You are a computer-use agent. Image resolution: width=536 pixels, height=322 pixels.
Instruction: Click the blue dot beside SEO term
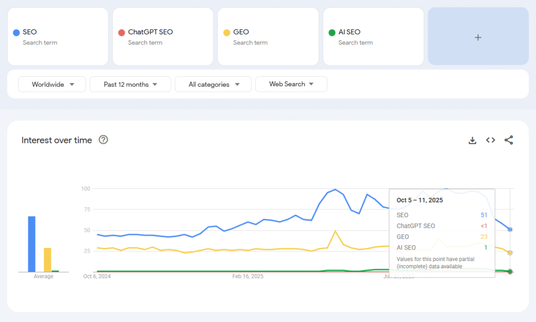(16, 32)
